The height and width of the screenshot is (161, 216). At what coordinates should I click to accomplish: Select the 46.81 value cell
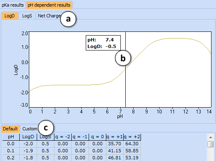click(115, 158)
